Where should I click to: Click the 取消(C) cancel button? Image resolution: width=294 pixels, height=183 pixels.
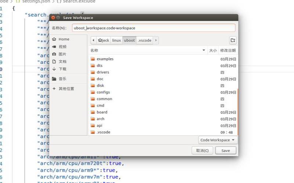(202, 150)
